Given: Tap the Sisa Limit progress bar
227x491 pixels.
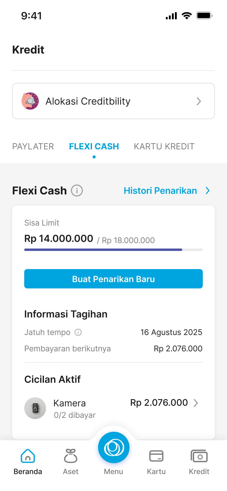Looking at the screenshot, I should 113,250.
